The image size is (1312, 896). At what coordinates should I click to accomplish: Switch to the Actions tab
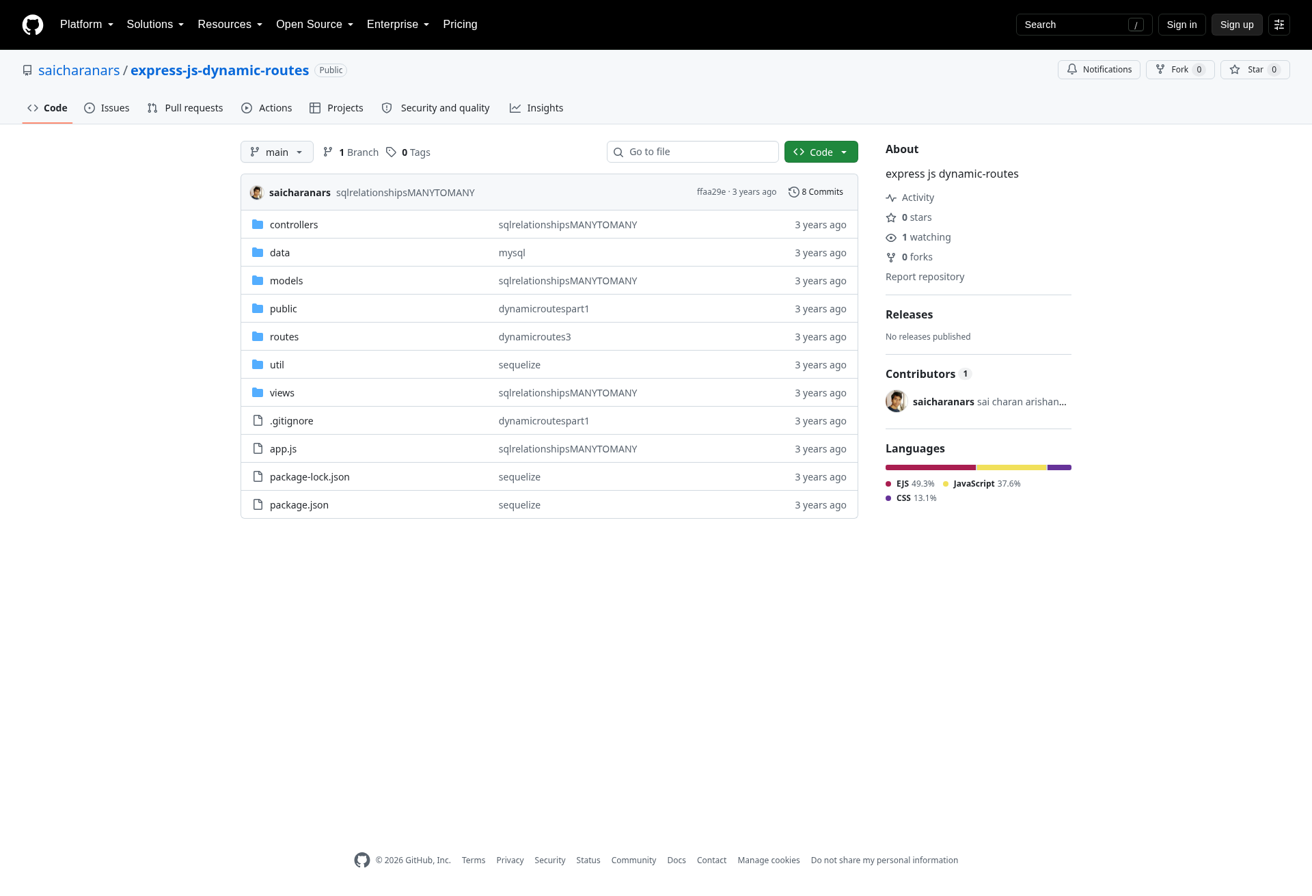coord(266,108)
